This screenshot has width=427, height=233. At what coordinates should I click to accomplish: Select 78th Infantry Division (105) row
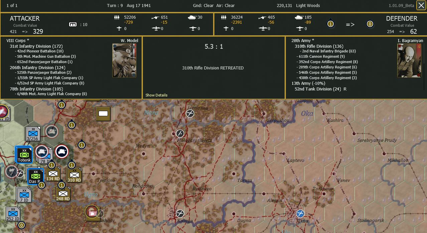click(36, 89)
